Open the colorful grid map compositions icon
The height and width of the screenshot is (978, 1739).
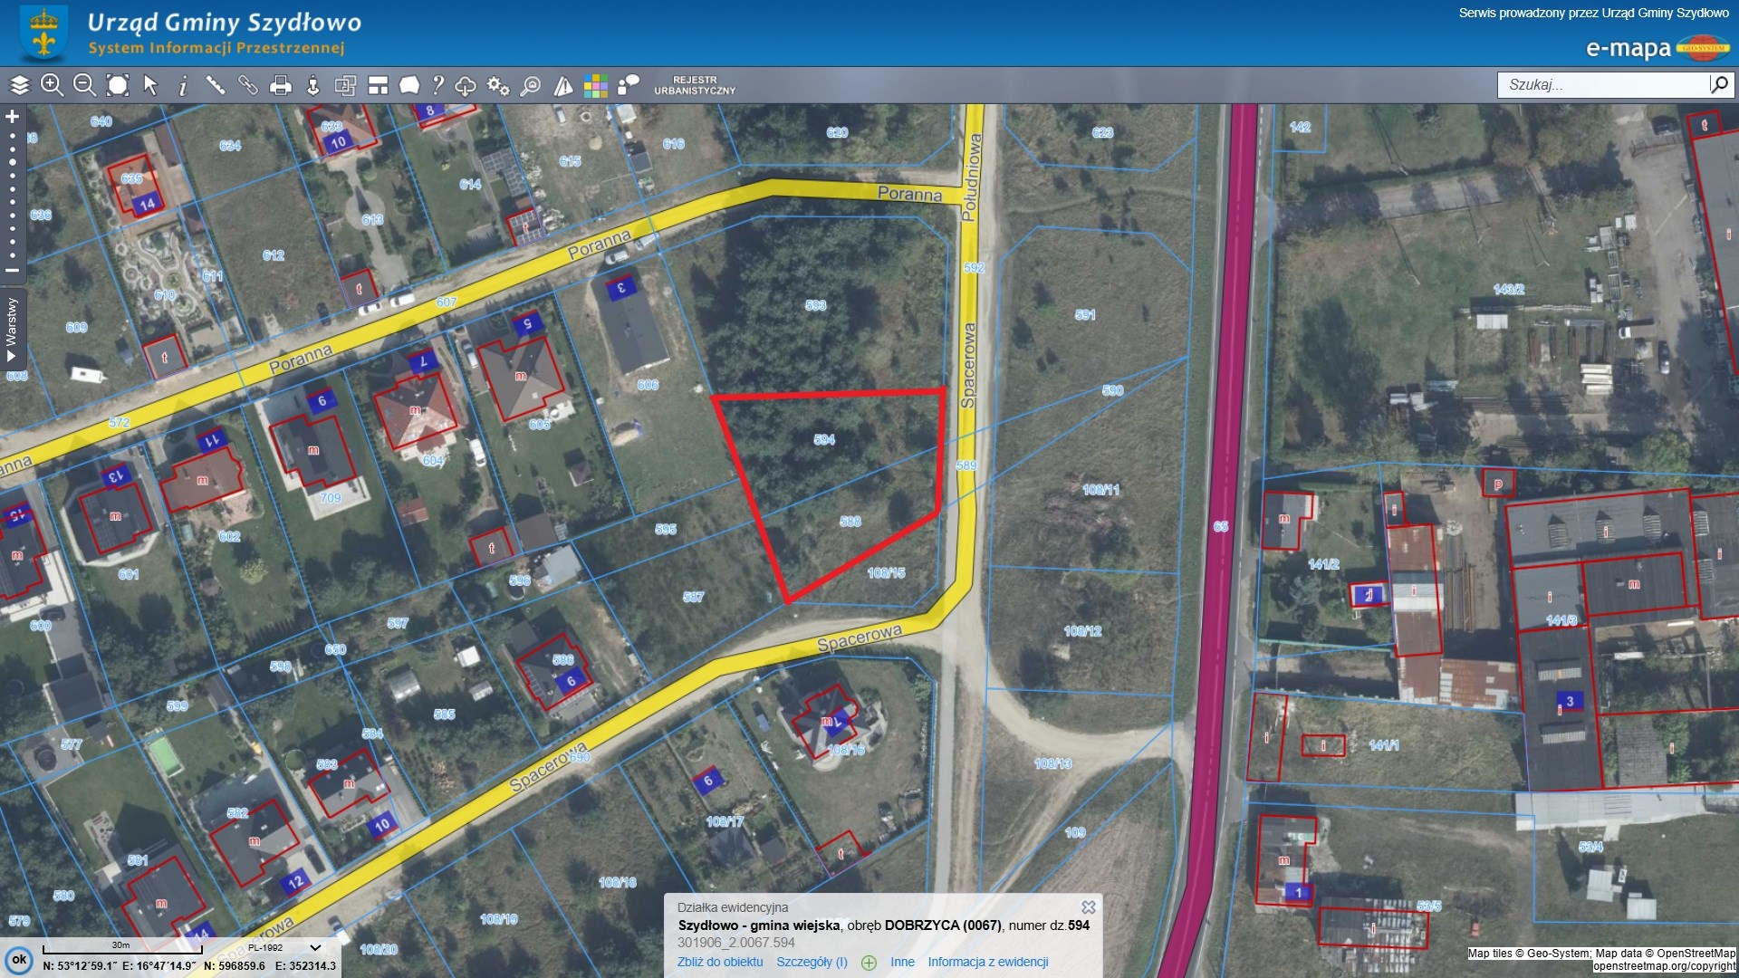[x=596, y=85]
